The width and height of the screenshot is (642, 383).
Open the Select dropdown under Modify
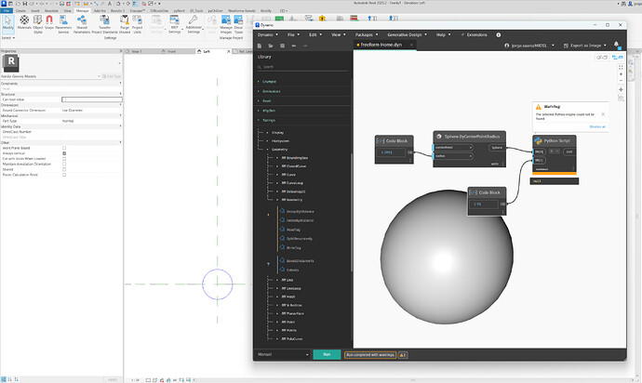pyautogui.click(x=8, y=37)
